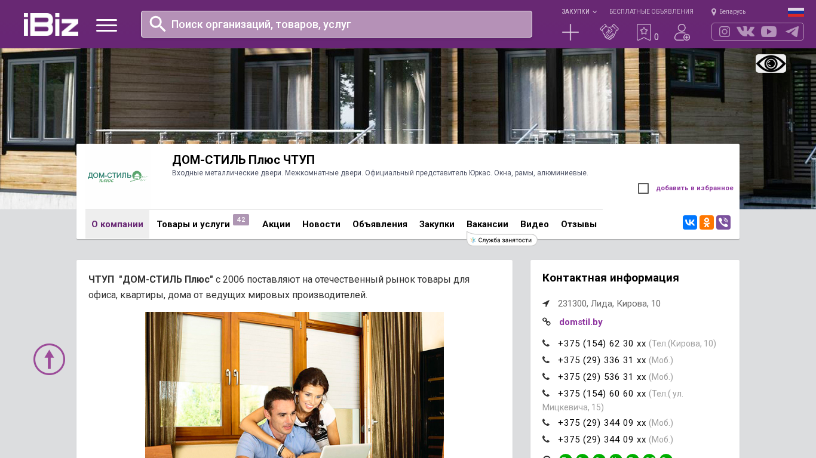Viewport: 816px width, 458px height.
Task: Click the scroll-to-top arrow icon
Action: coord(49,359)
